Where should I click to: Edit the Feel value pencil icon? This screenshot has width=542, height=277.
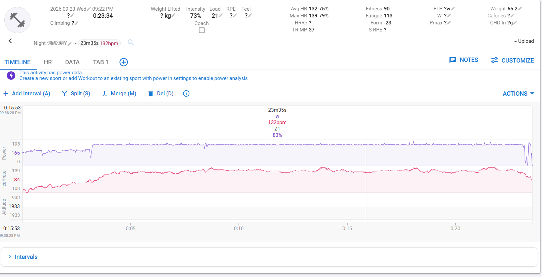[250, 15]
